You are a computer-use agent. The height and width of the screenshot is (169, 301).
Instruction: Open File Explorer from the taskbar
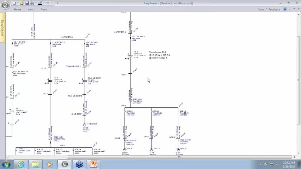(36, 164)
